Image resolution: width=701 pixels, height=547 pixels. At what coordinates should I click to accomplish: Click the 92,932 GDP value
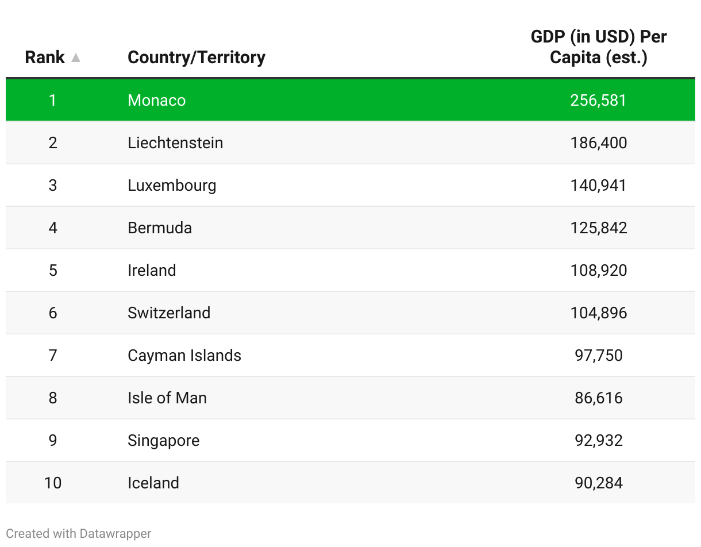pyautogui.click(x=598, y=440)
